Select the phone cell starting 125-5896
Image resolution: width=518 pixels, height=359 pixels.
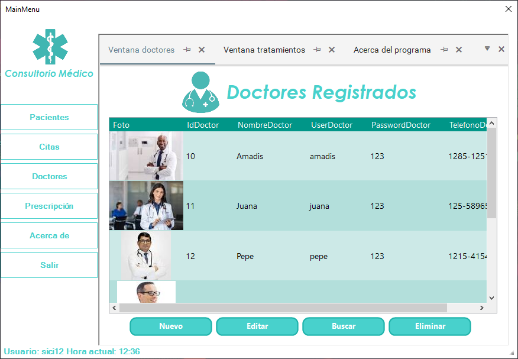pos(467,206)
